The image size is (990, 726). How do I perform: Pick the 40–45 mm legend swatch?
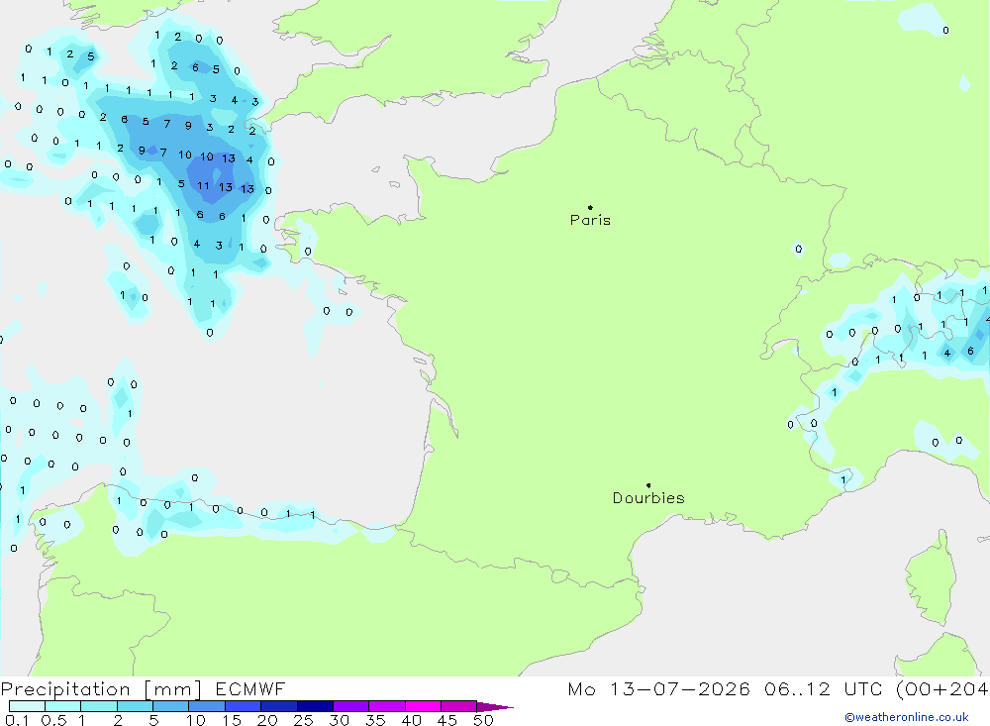tap(423, 706)
